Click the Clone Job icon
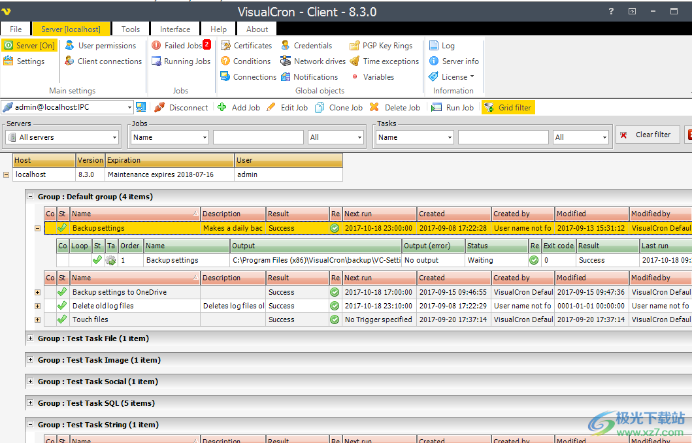The image size is (692, 443). [x=320, y=107]
